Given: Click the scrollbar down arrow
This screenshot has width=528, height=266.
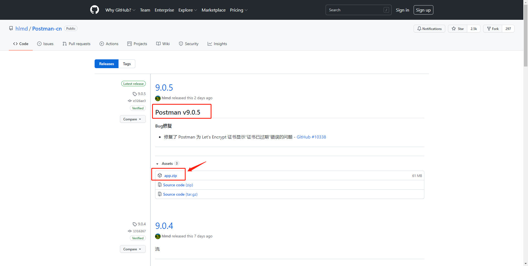Looking at the screenshot, I should point(526,264).
